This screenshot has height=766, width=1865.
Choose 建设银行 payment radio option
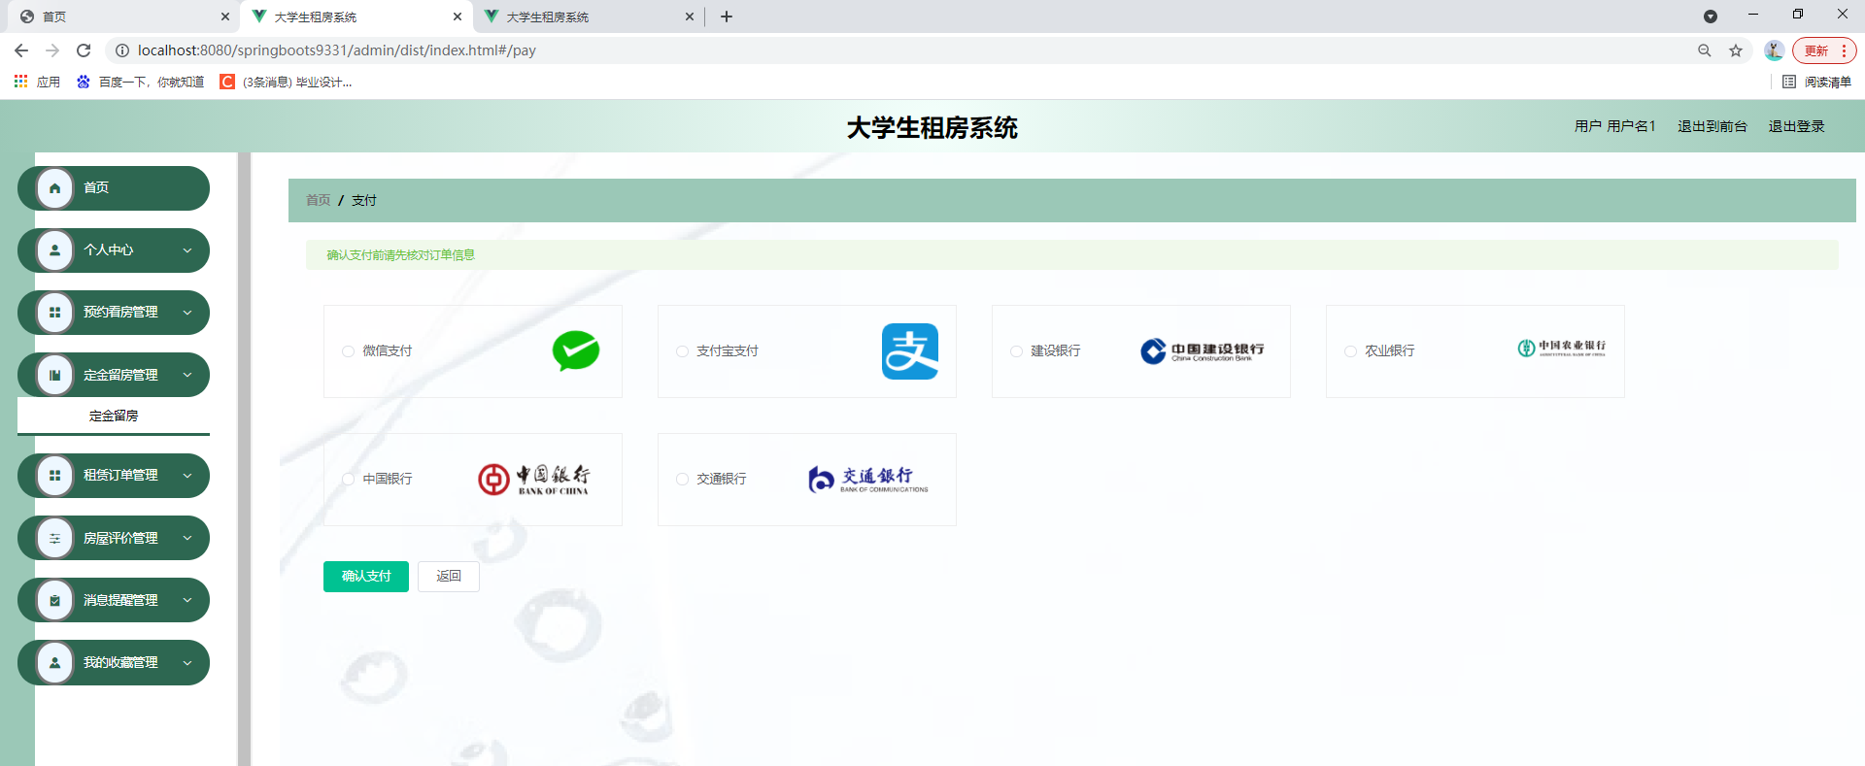[1016, 351]
